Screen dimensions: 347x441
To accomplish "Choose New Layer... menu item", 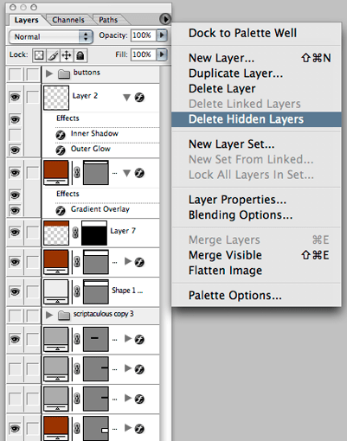I will point(256,58).
